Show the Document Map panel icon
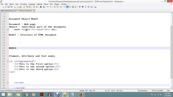Image resolution: width=173 pixels, height=97 pixels. coord(73,7)
